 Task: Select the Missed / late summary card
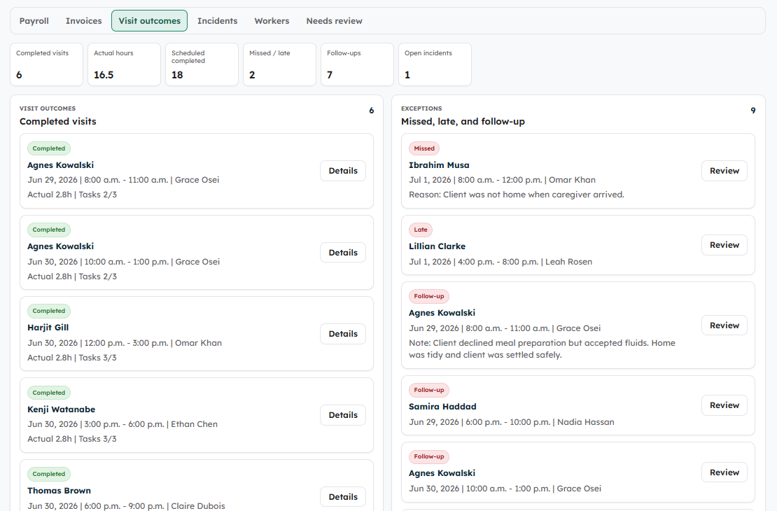279,64
